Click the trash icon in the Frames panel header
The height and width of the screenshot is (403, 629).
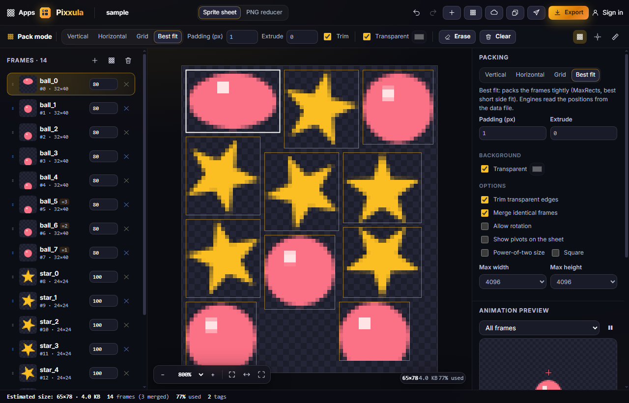(x=128, y=60)
